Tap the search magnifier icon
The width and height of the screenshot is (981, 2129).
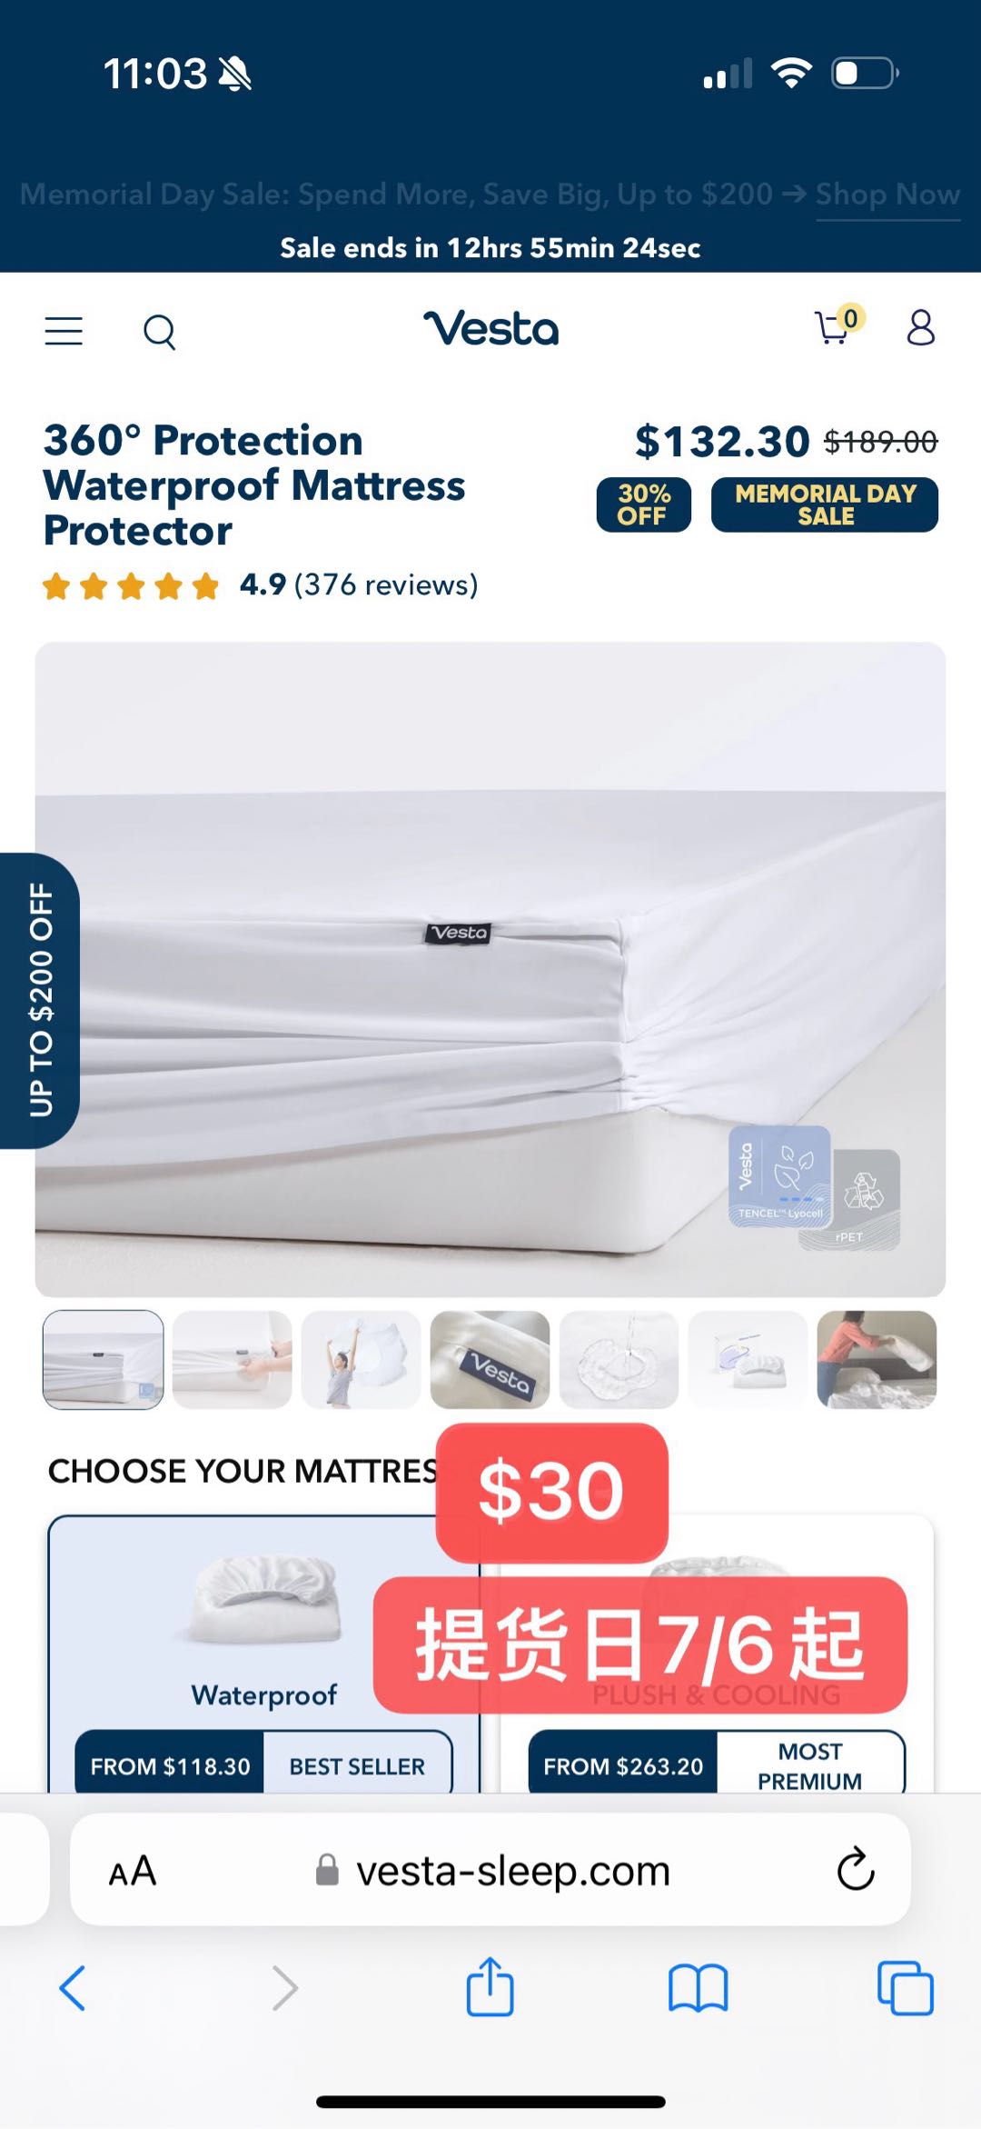(x=159, y=332)
